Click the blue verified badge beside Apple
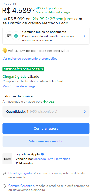The image size is (92, 195). pos(42,154)
